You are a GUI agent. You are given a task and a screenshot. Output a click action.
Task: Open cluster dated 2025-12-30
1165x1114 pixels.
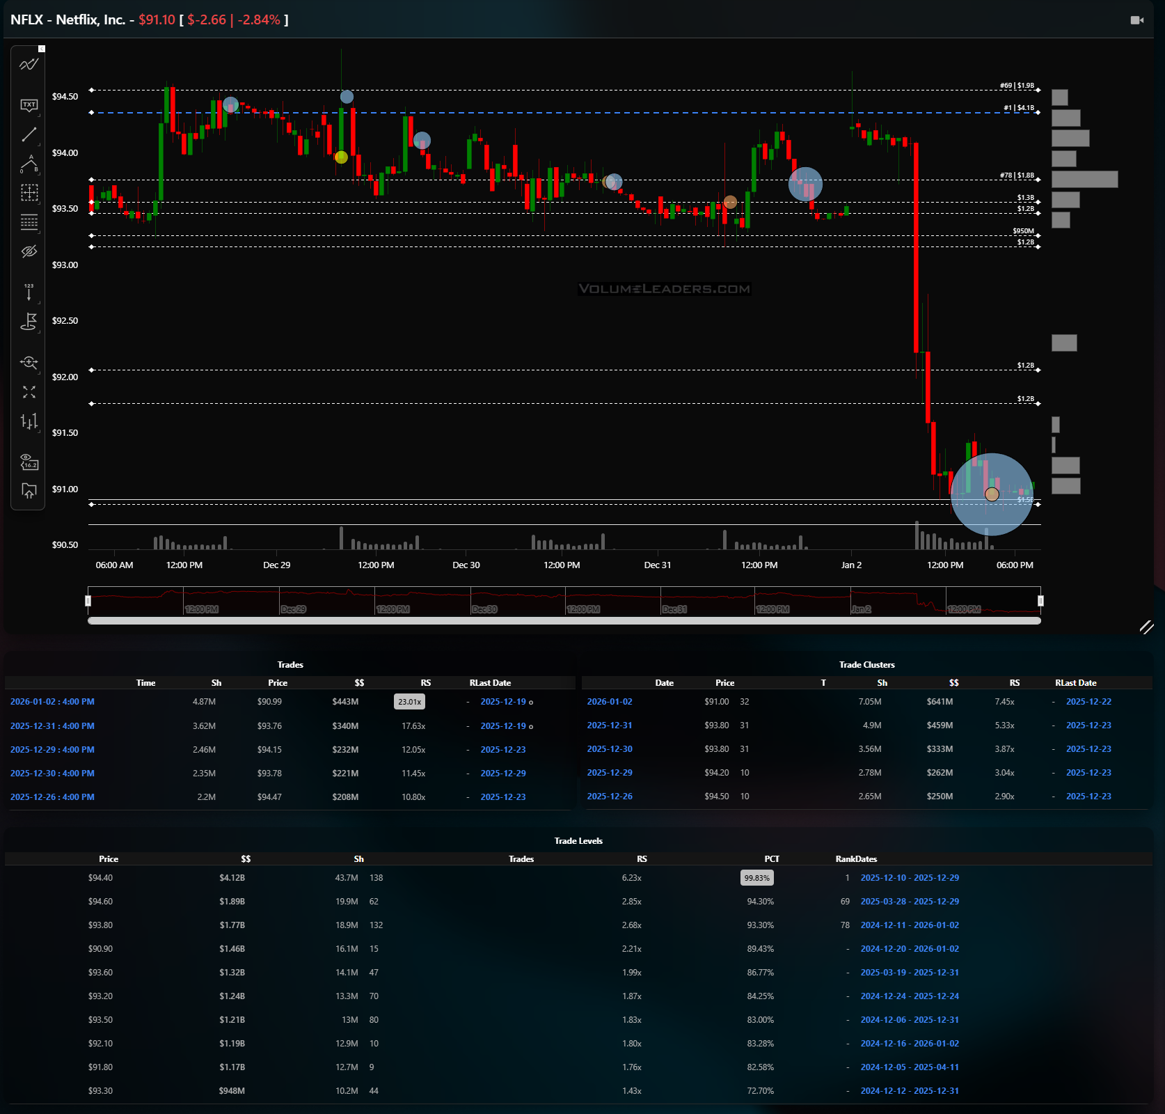pos(610,749)
